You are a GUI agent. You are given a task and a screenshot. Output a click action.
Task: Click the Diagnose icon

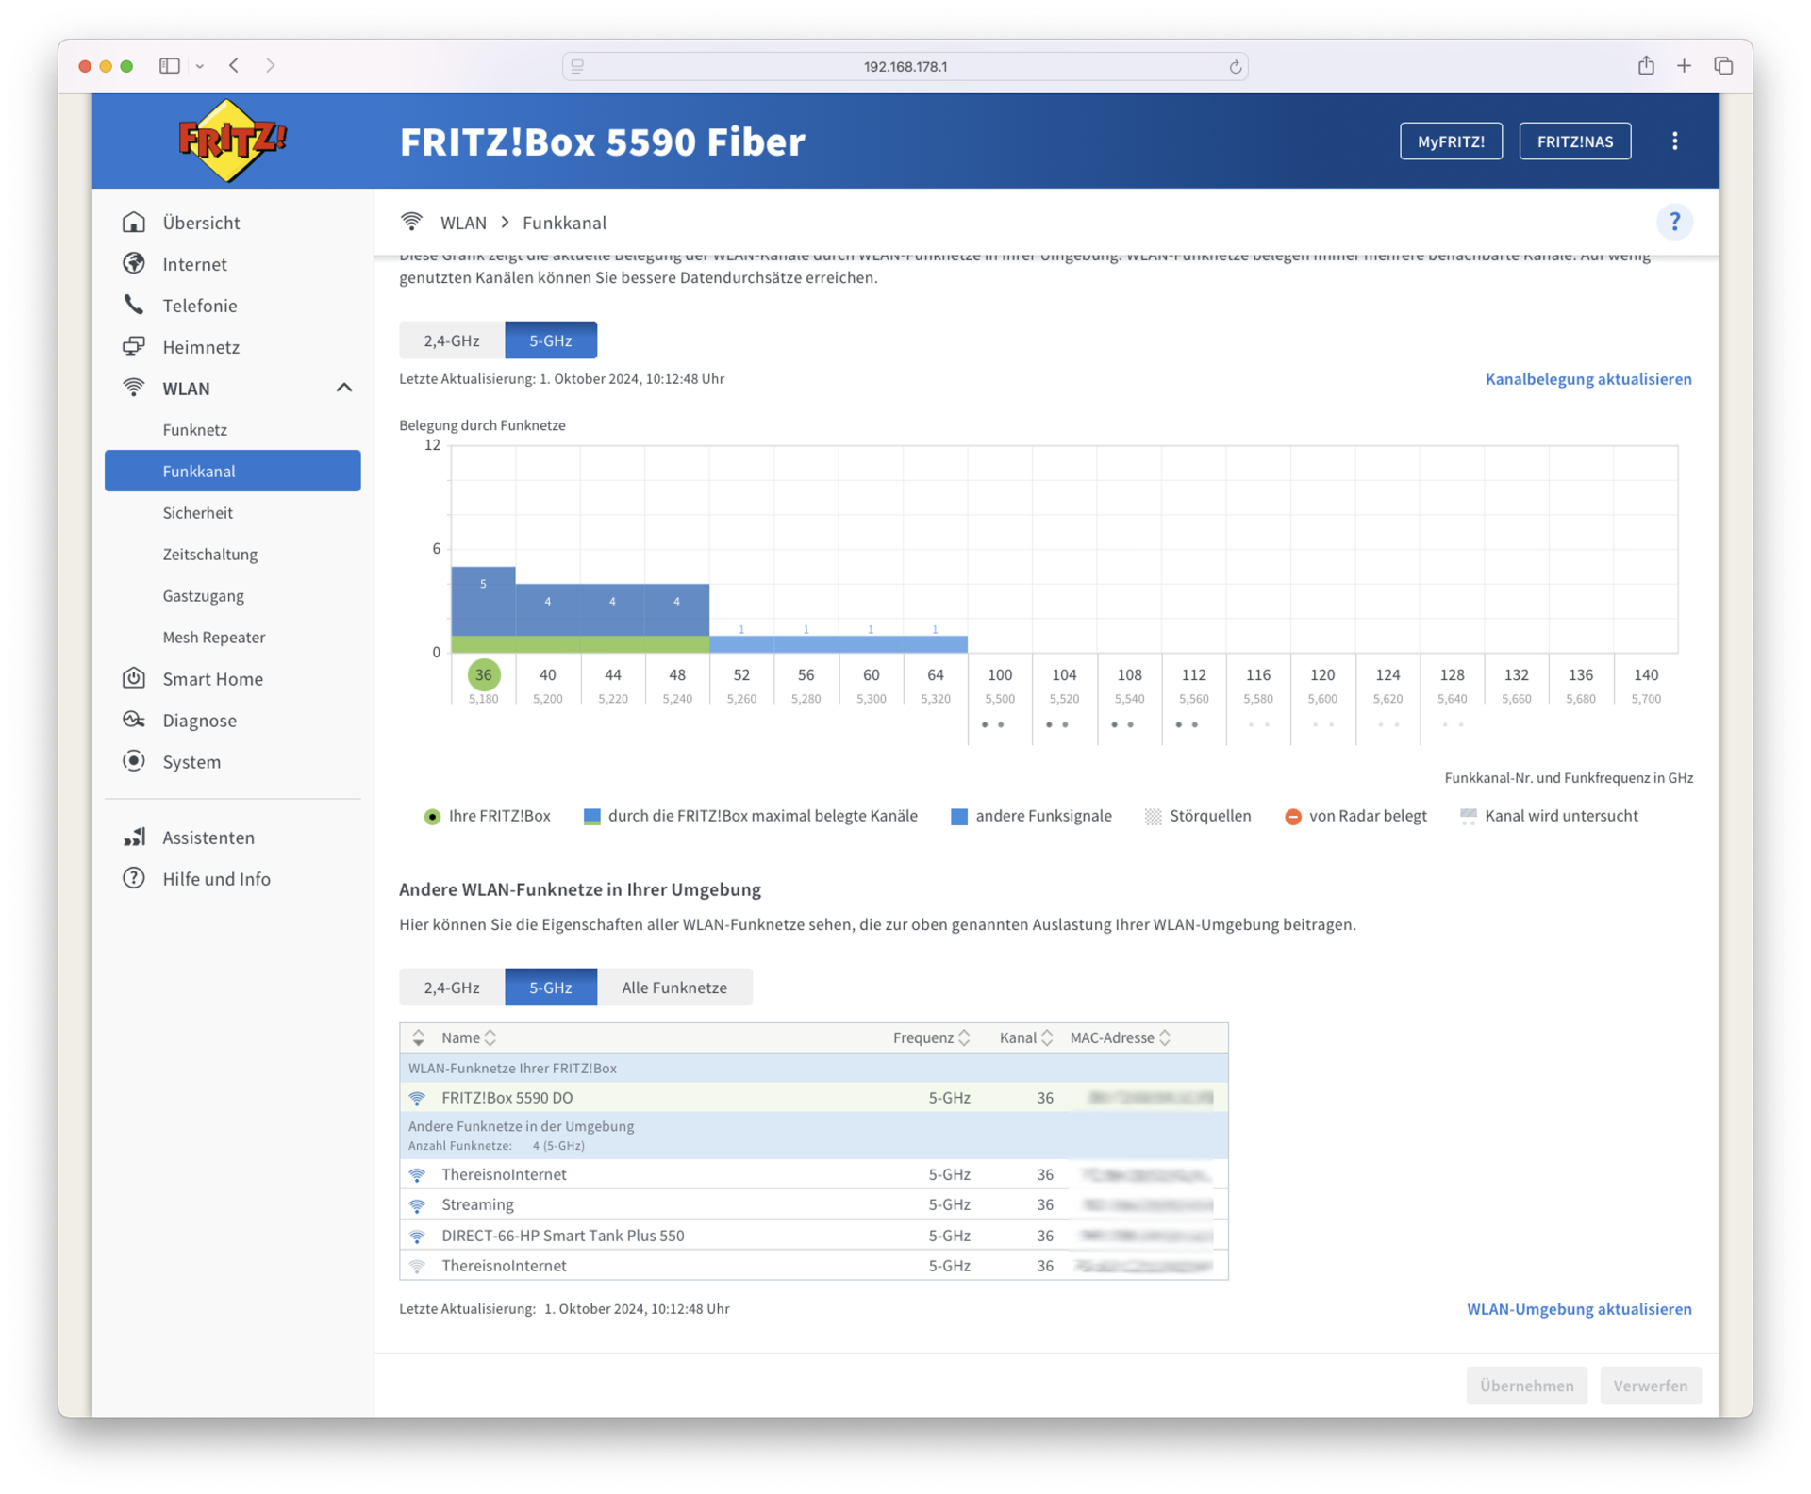point(134,720)
